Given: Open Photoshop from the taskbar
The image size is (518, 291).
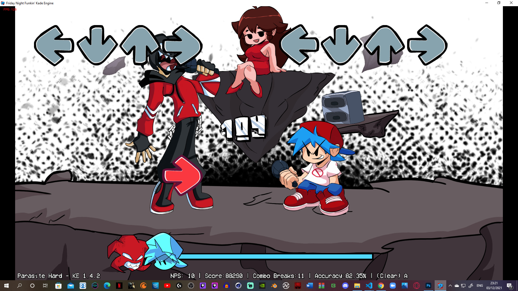Looking at the screenshot, I should tap(428, 286).
